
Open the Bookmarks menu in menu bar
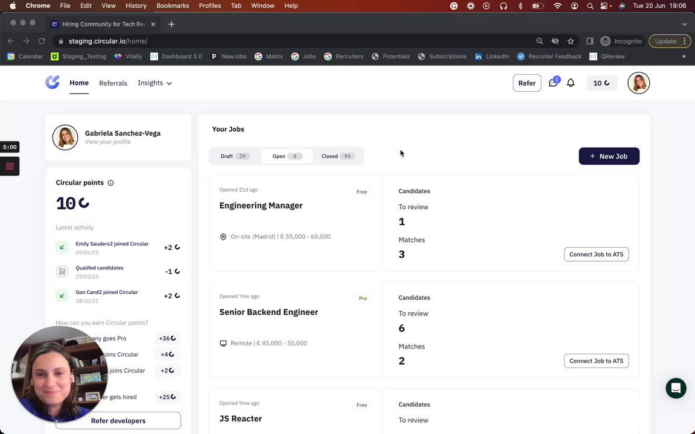pyautogui.click(x=173, y=6)
